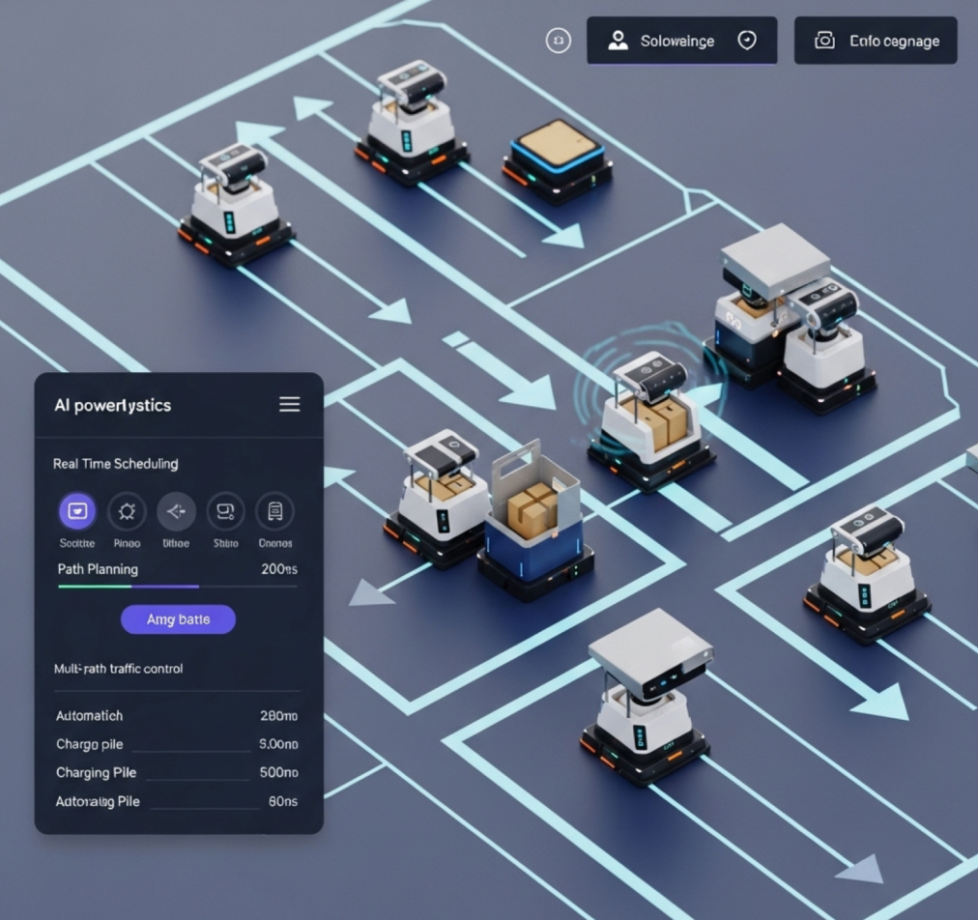Click the clock badge next to Soloweinge
Image resolution: width=978 pixels, height=920 pixels.
click(x=746, y=41)
